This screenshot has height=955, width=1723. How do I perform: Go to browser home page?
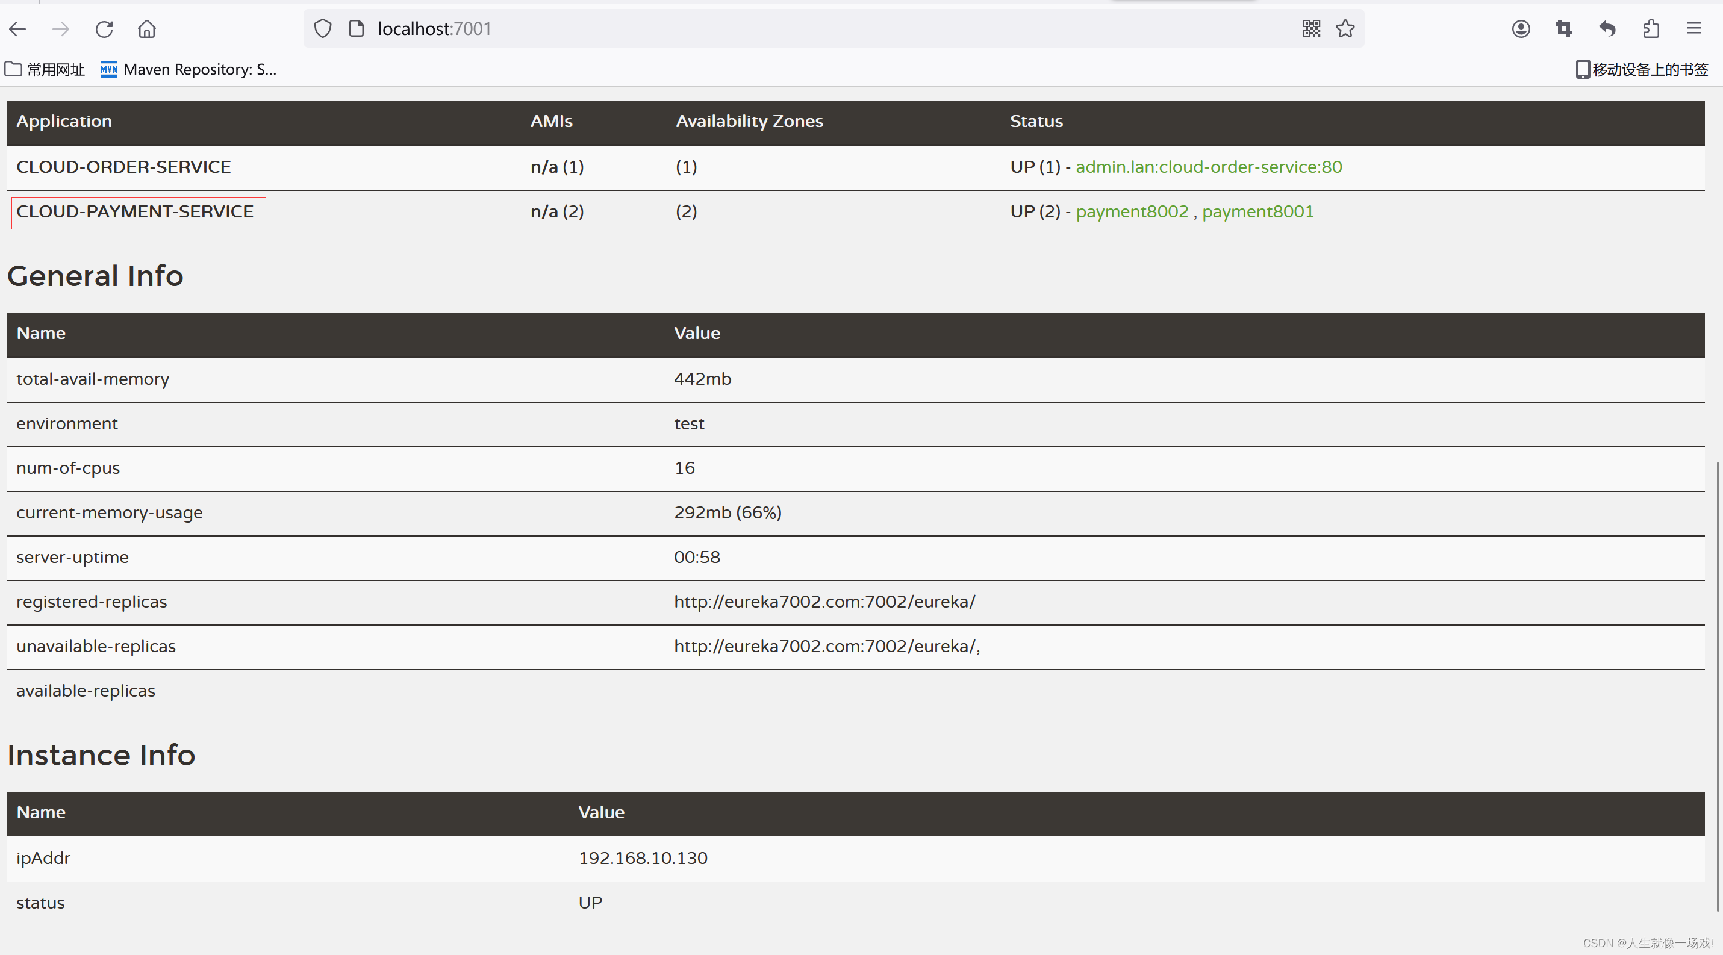tap(147, 29)
